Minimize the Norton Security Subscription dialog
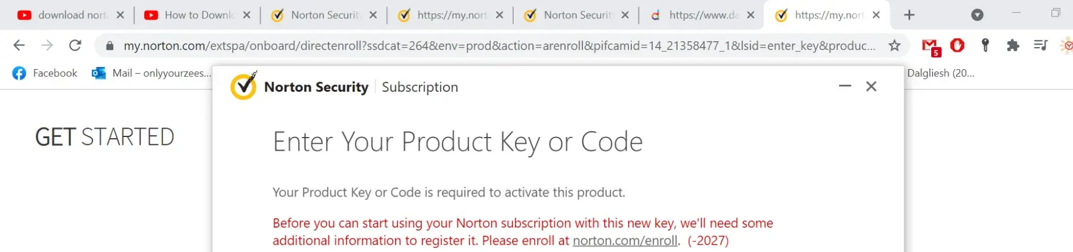The image size is (1073, 252). point(845,86)
